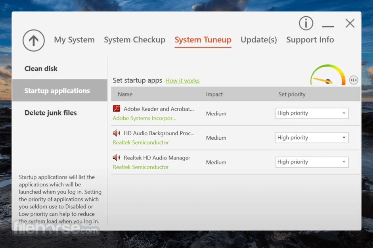Select the Realtek HD Audio Manager entry name

click(157, 158)
